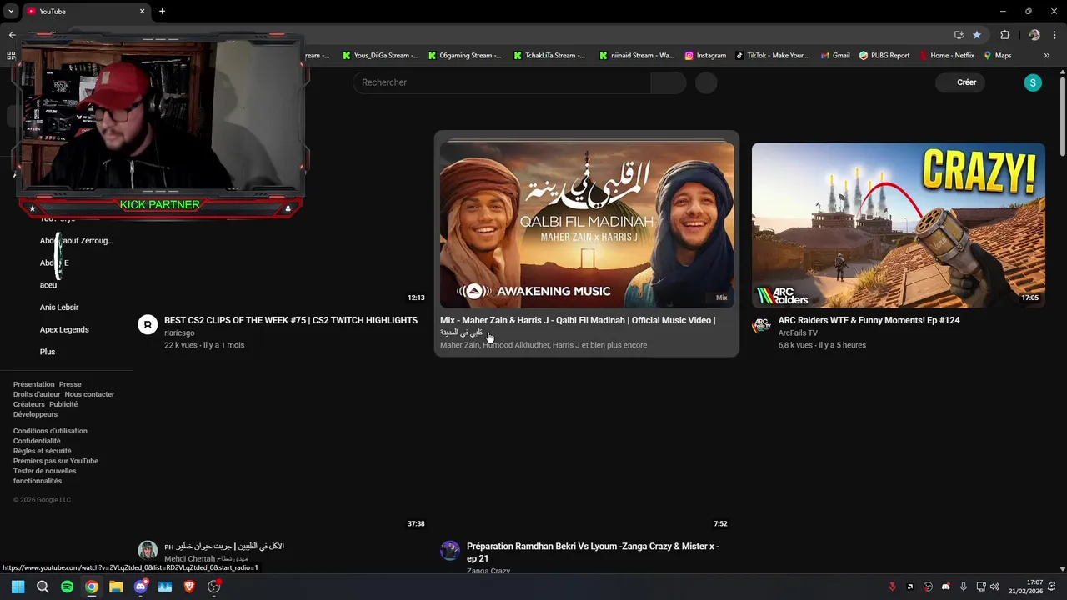Open the ARC Raiders CRAZY thumbnail
The image size is (1067, 600).
click(899, 225)
